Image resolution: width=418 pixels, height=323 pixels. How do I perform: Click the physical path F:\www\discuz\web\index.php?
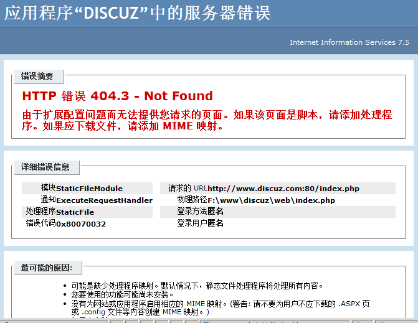[x=271, y=200]
